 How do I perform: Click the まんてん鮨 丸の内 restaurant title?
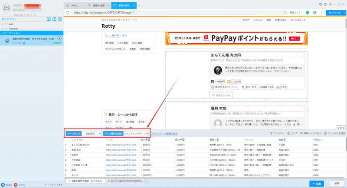tap(226, 55)
